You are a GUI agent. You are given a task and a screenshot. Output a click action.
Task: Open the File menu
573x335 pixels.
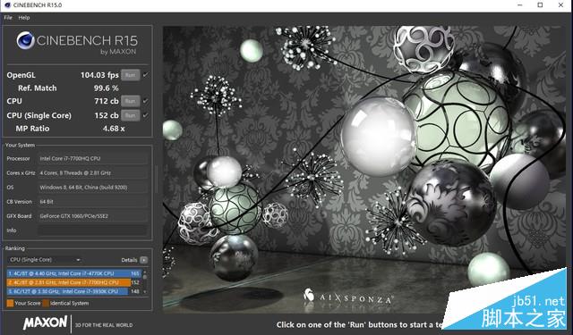(x=8, y=18)
